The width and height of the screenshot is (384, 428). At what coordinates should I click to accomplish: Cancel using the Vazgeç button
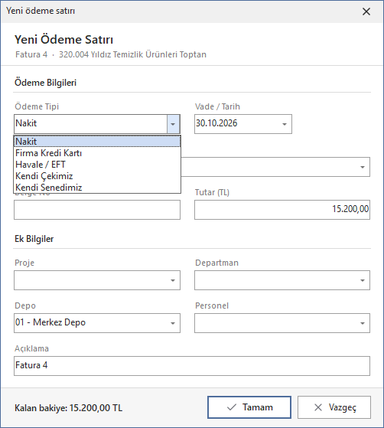(x=334, y=407)
